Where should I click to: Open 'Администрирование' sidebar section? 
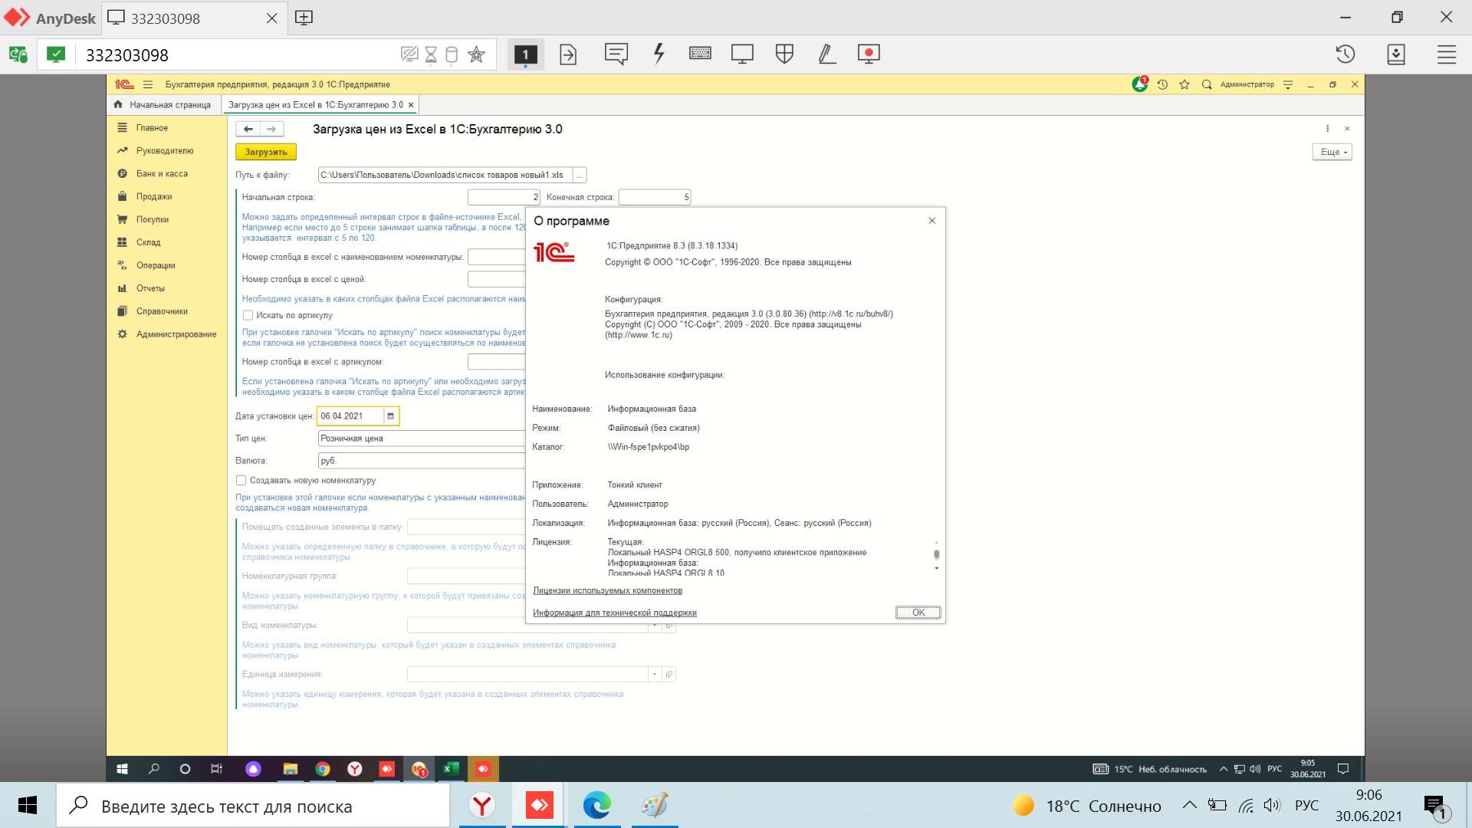point(176,335)
